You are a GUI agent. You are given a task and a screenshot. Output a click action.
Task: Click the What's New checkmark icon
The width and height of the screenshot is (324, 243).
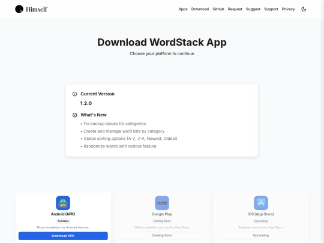click(x=75, y=115)
